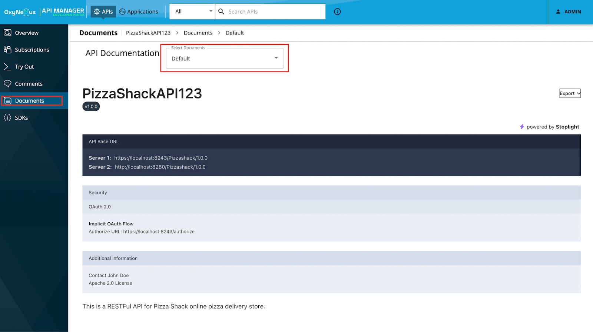593x332 pixels.
Task: Click the SDKs code brackets icon
Action: click(7, 118)
